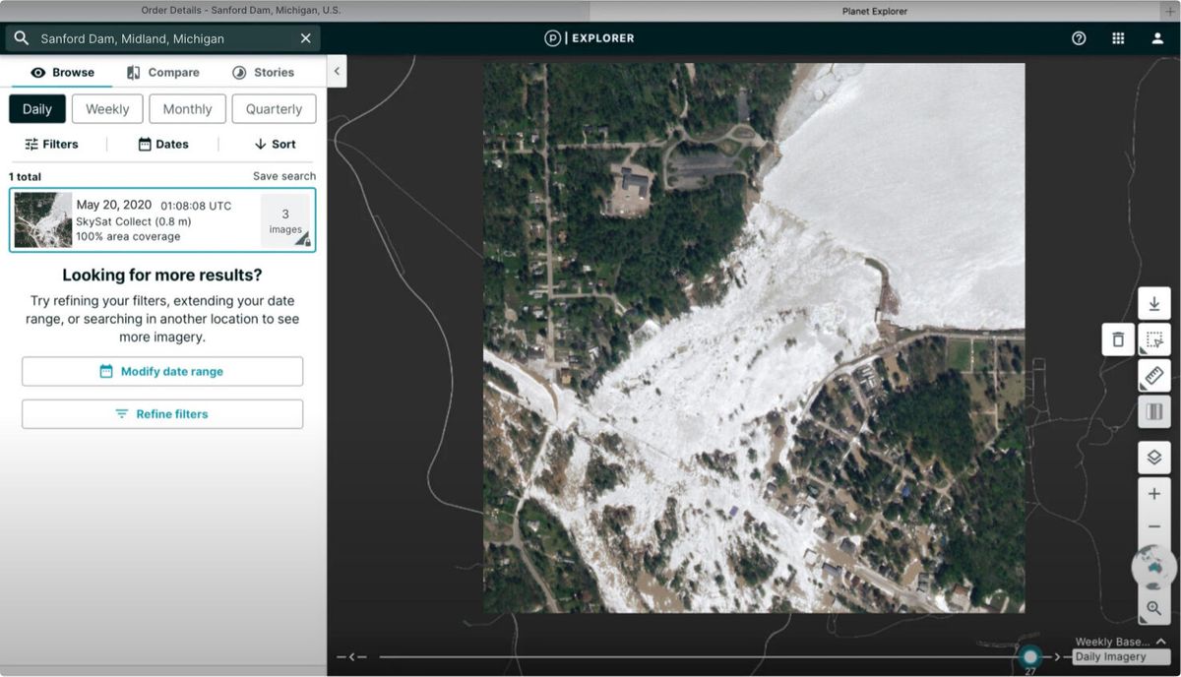Click the user account icon
The height and width of the screenshot is (677, 1181).
(x=1156, y=37)
